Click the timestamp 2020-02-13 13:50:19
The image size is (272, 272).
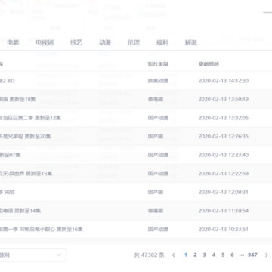click(x=224, y=99)
